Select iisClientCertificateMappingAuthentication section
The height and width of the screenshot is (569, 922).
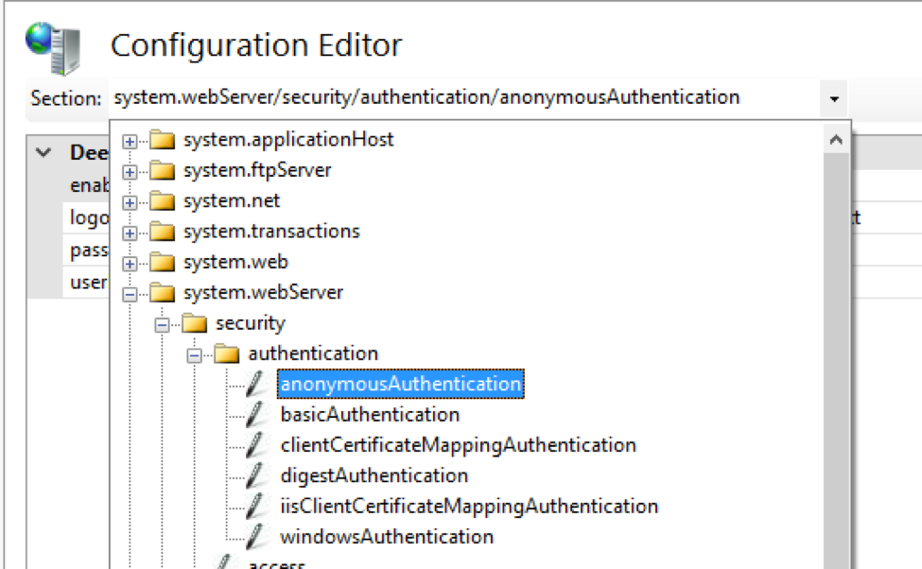(469, 506)
